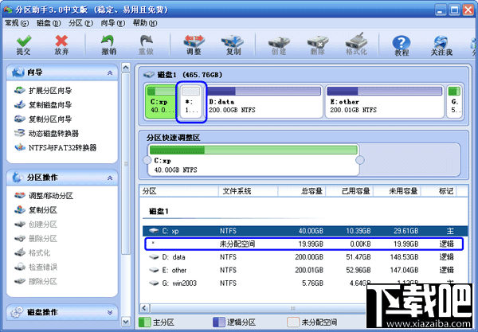Choose 检查错误 in partition operations
Screen dimensions: 478x332
click(36, 268)
